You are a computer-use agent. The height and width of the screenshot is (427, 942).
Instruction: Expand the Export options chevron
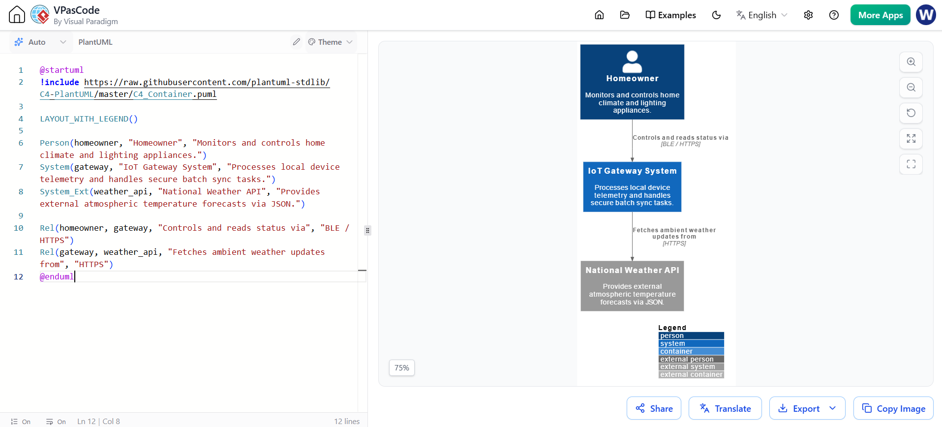833,408
